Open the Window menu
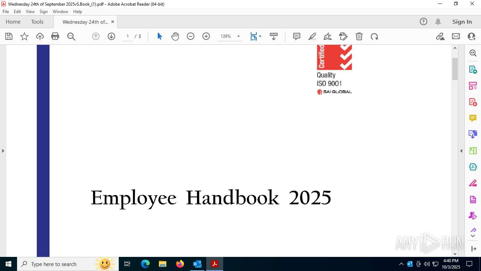Screen dimensions: 481x271 [x=60, y=12]
